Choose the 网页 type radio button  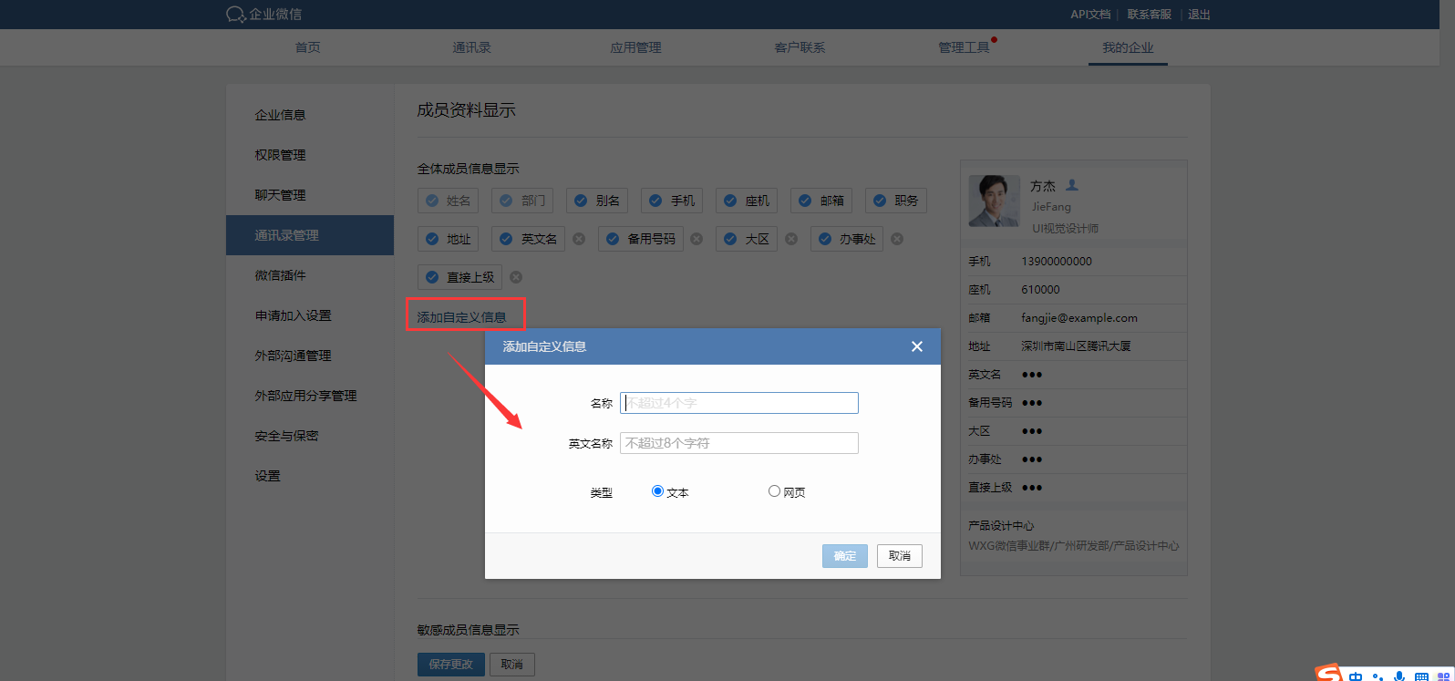click(774, 491)
